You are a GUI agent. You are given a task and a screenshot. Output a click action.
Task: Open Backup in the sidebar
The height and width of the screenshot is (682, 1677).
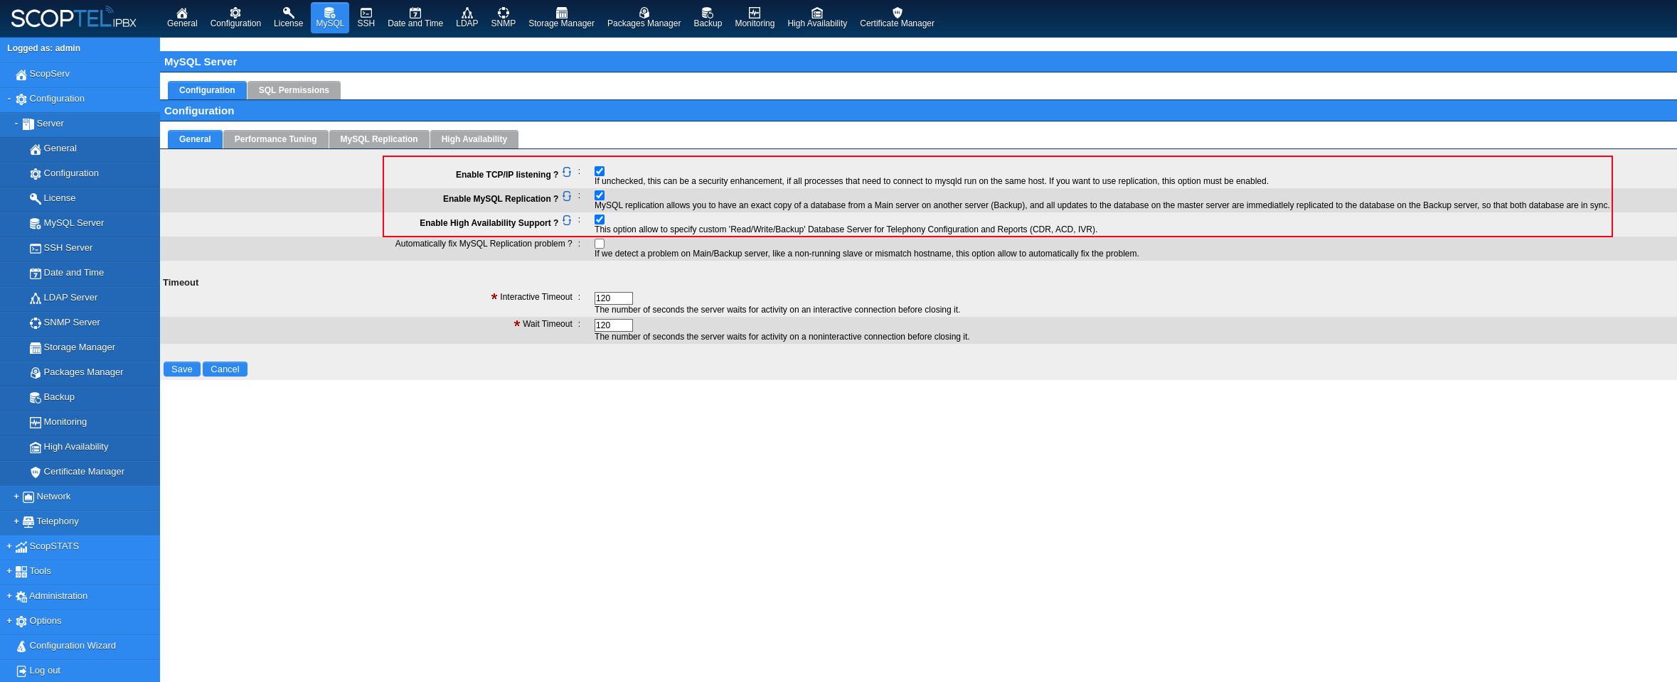[x=80, y=397]
